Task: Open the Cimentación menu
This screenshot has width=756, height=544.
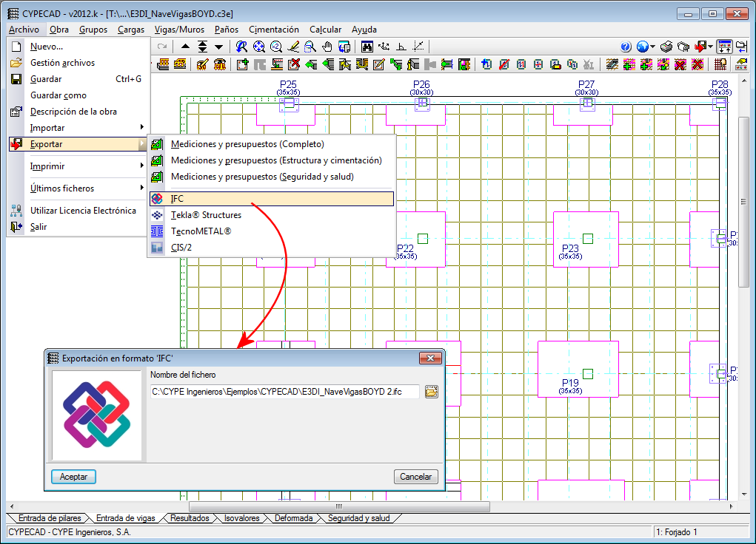Action: click(x=273, y=30)
